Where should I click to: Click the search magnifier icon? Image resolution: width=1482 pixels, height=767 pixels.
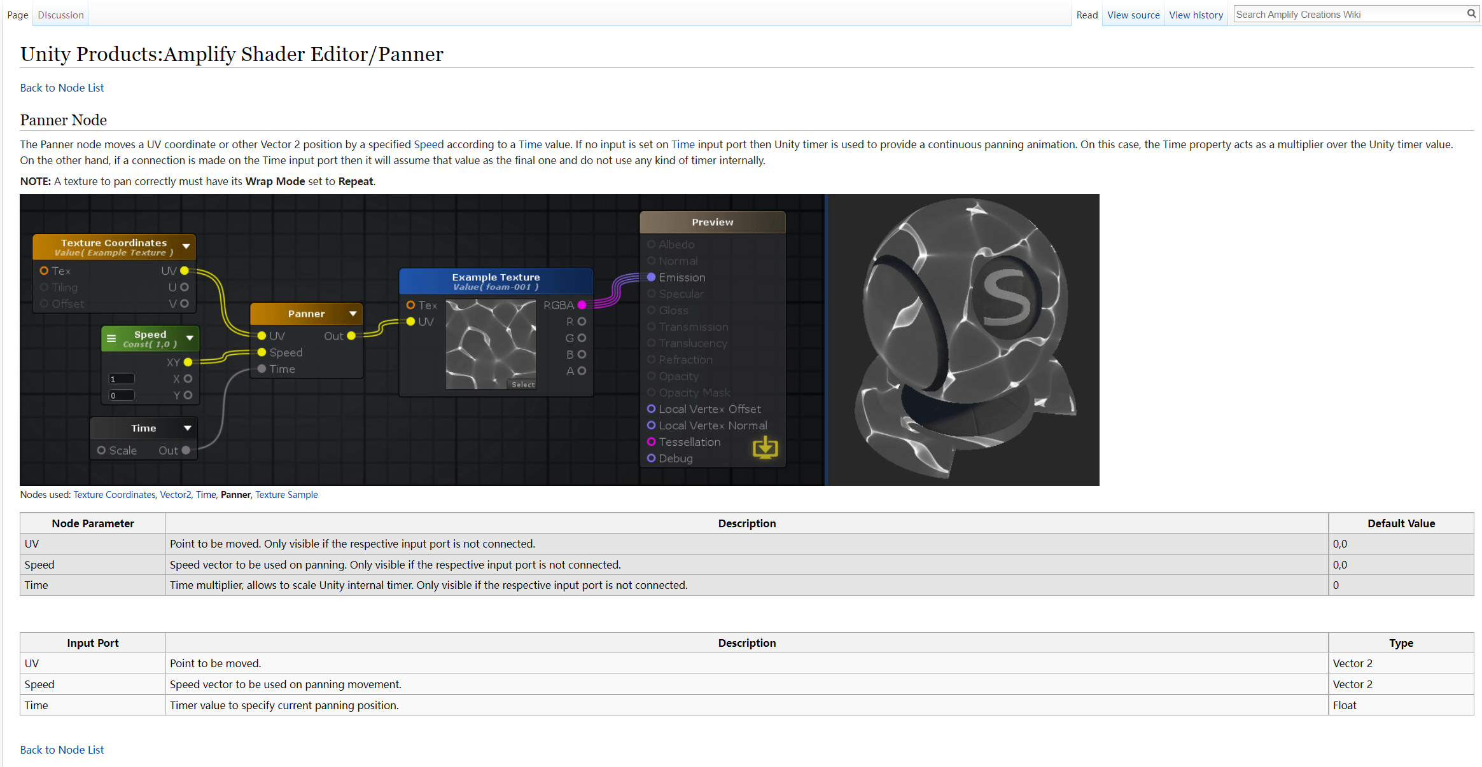(1471, 13)
